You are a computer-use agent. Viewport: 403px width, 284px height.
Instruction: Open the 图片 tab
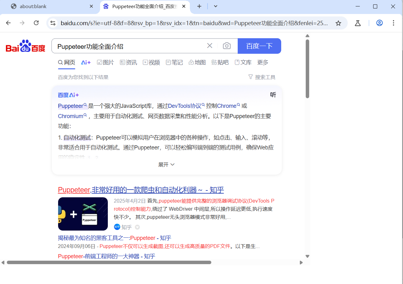tap(105, 62)
